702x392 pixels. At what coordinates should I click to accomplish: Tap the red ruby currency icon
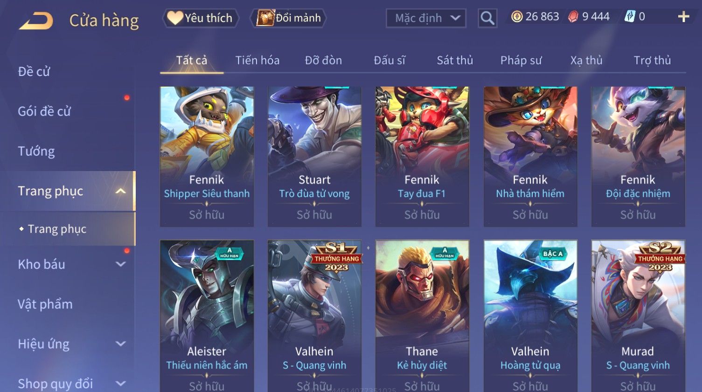point(573,17)
